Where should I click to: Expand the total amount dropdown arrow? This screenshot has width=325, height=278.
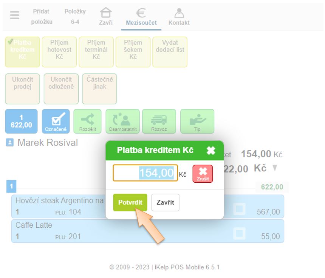click(275, 168)
